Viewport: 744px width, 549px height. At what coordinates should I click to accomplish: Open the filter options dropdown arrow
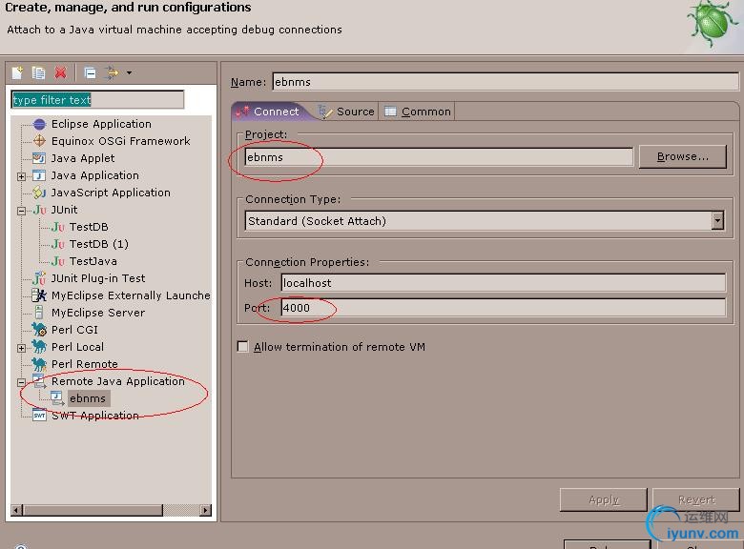click(x=129, y=73)
